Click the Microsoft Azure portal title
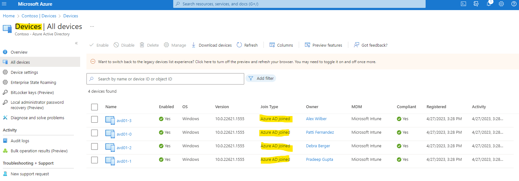 pos(35,4)
